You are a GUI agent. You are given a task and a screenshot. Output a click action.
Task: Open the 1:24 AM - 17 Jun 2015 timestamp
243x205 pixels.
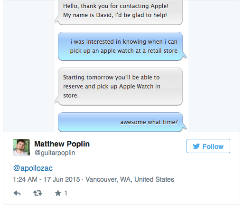47,179
